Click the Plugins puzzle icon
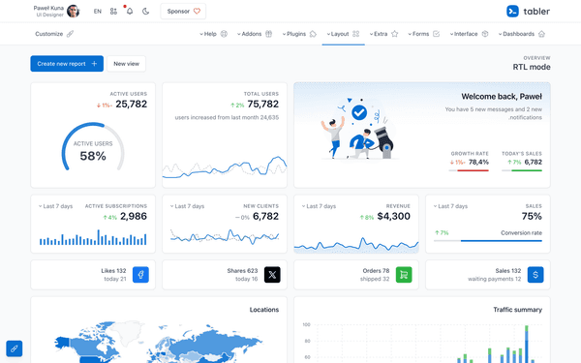The image size is (581, 363). [313, 34]
